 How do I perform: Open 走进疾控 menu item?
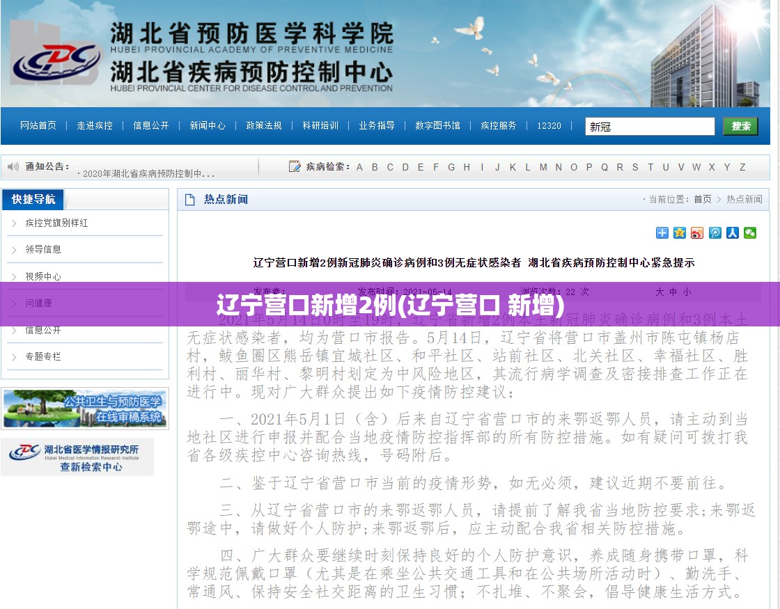(x=95, y=126)
